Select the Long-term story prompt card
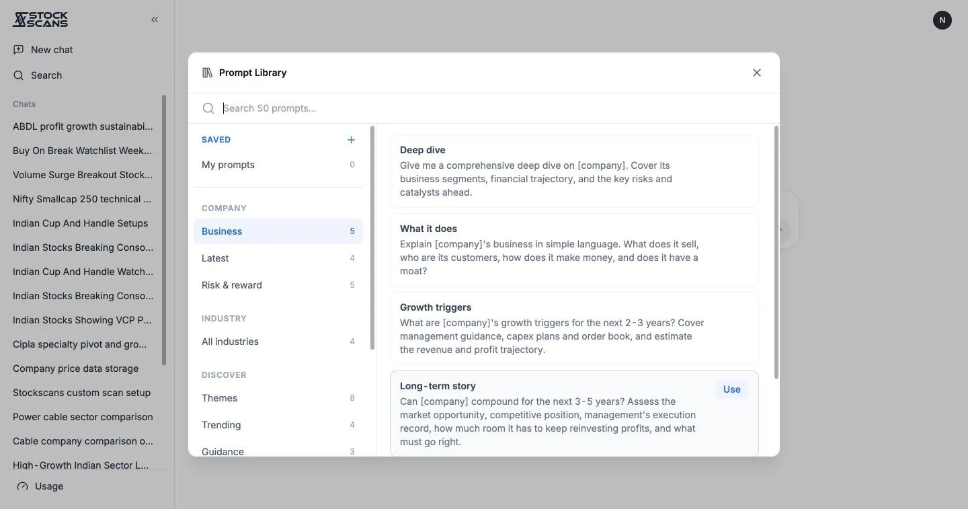 point(574,414)
